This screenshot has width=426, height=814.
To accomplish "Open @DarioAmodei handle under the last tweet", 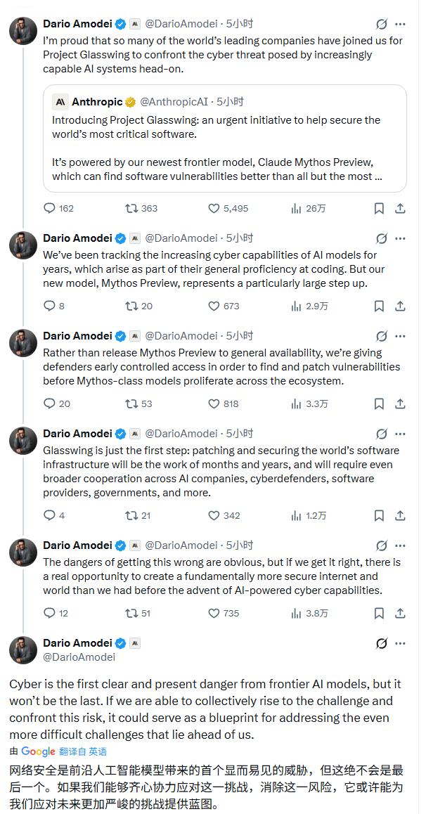I will pos(79,657).
